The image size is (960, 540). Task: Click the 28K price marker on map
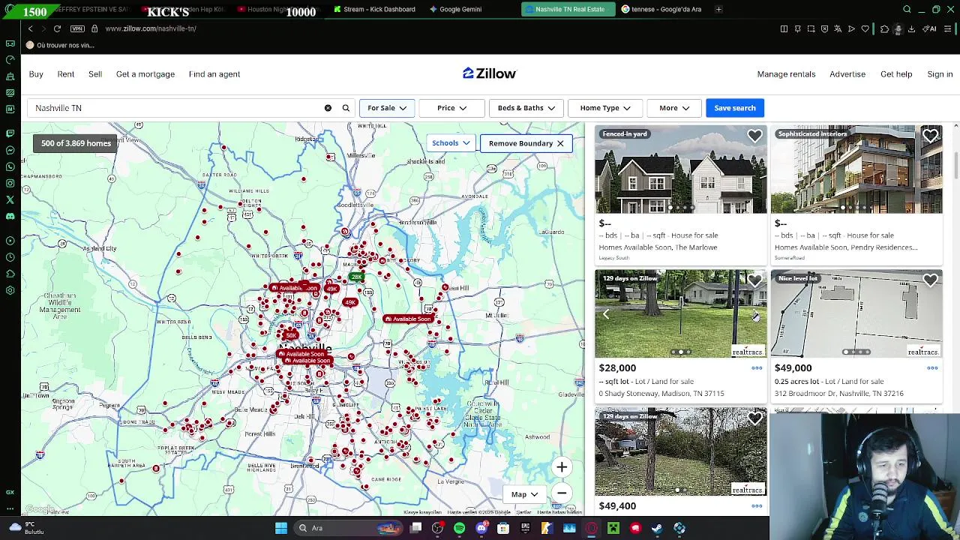[357, 277]
